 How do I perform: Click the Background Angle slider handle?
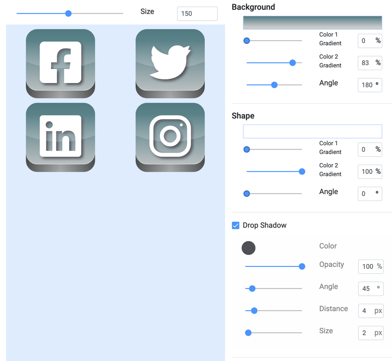tap(274, 85)
